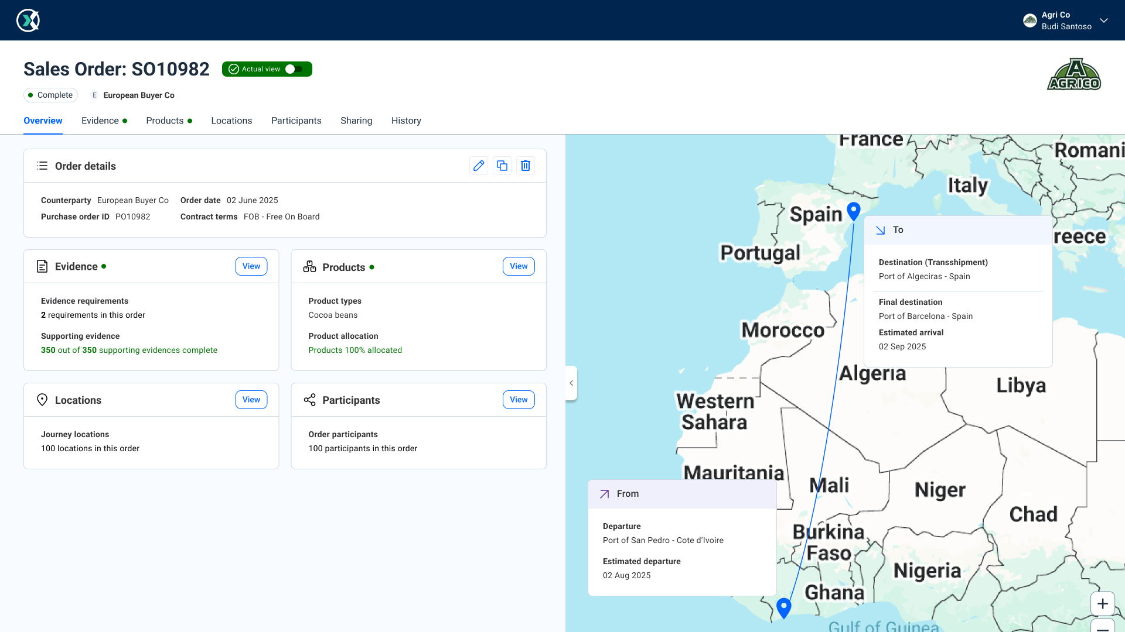Screen dimensions: 1125x632
Task: Open the Participants tab
Action: pos(296,121)
